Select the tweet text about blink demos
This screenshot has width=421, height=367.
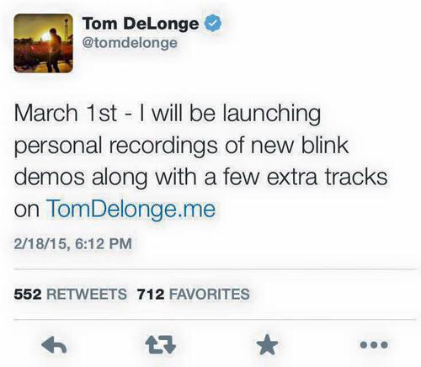coord(200,162)
